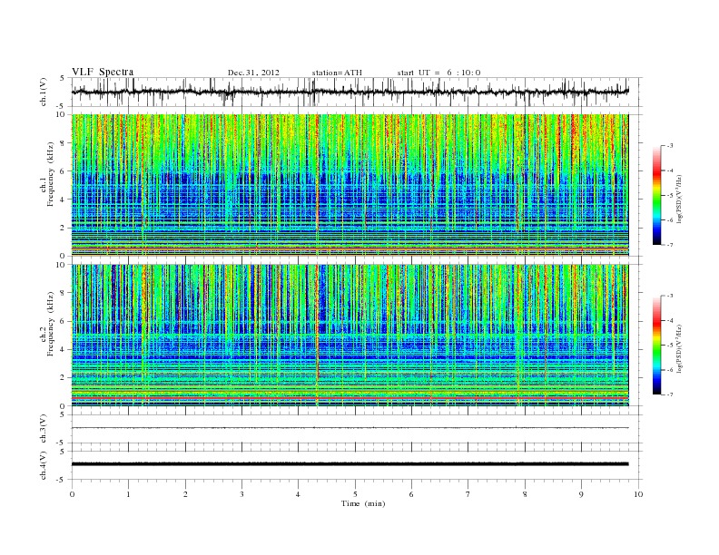Click the ch.1 PSD color scale bar
The image size is (719, 555).
[656, 196]
